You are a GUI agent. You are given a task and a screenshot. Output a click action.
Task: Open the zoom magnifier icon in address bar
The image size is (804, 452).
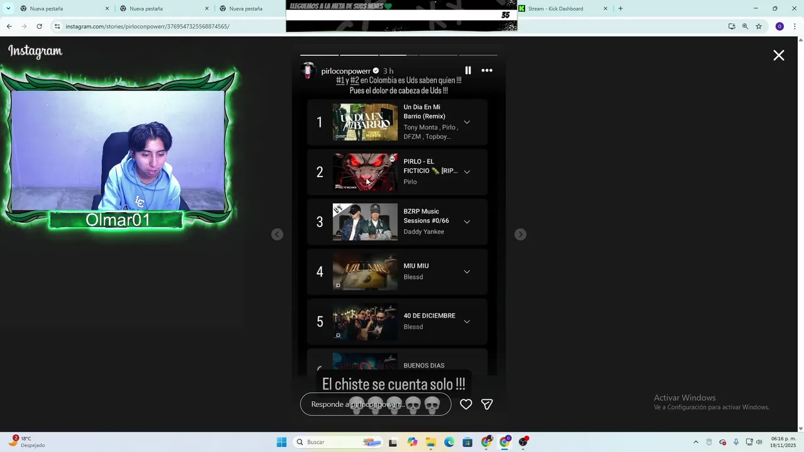tap(745, 26)
